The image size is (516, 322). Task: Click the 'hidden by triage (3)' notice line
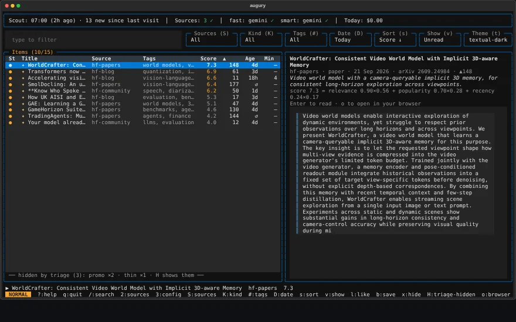106,275
